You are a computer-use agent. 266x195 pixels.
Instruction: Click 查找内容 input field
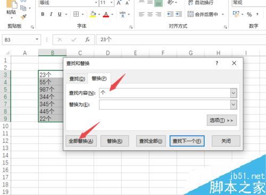pos(165,93)
